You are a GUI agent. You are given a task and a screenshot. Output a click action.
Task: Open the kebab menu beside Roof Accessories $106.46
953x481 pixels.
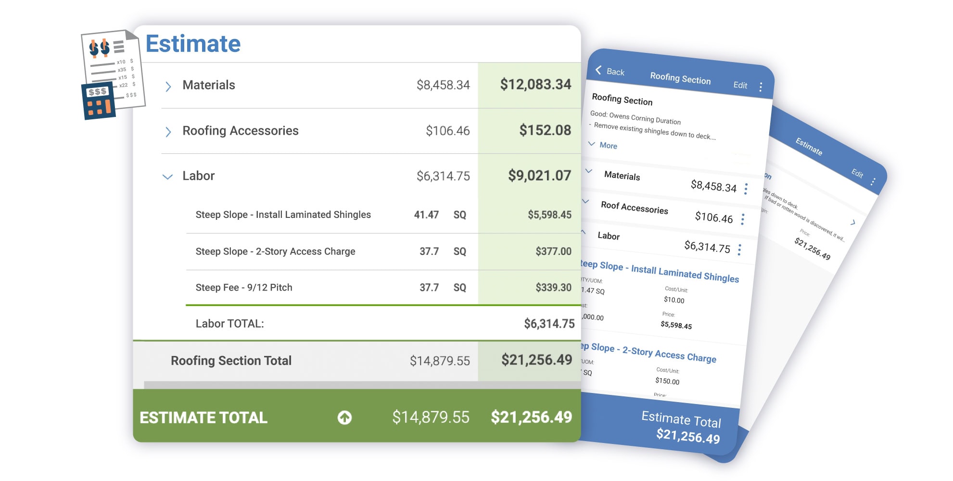(742, 219)
